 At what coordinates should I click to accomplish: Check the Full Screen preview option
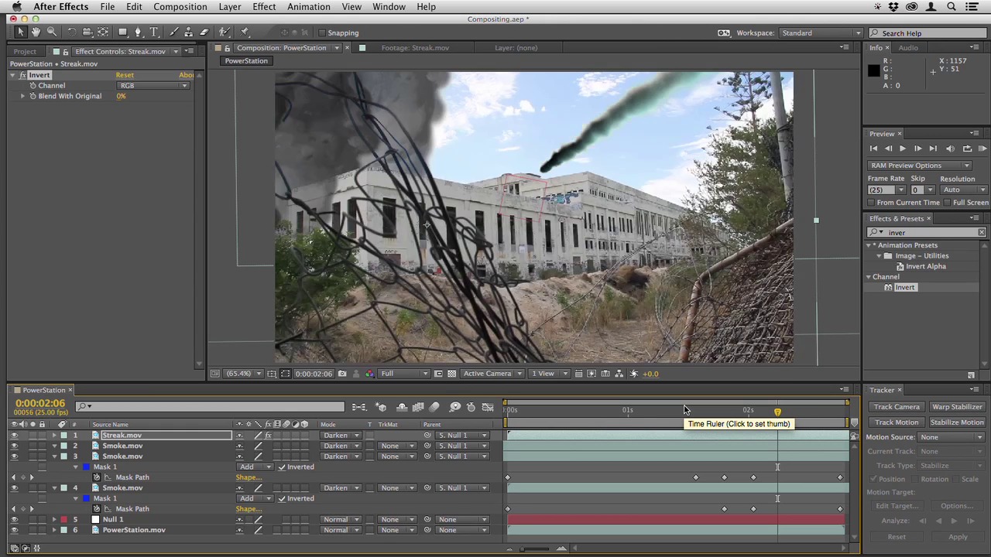(948, 203)
